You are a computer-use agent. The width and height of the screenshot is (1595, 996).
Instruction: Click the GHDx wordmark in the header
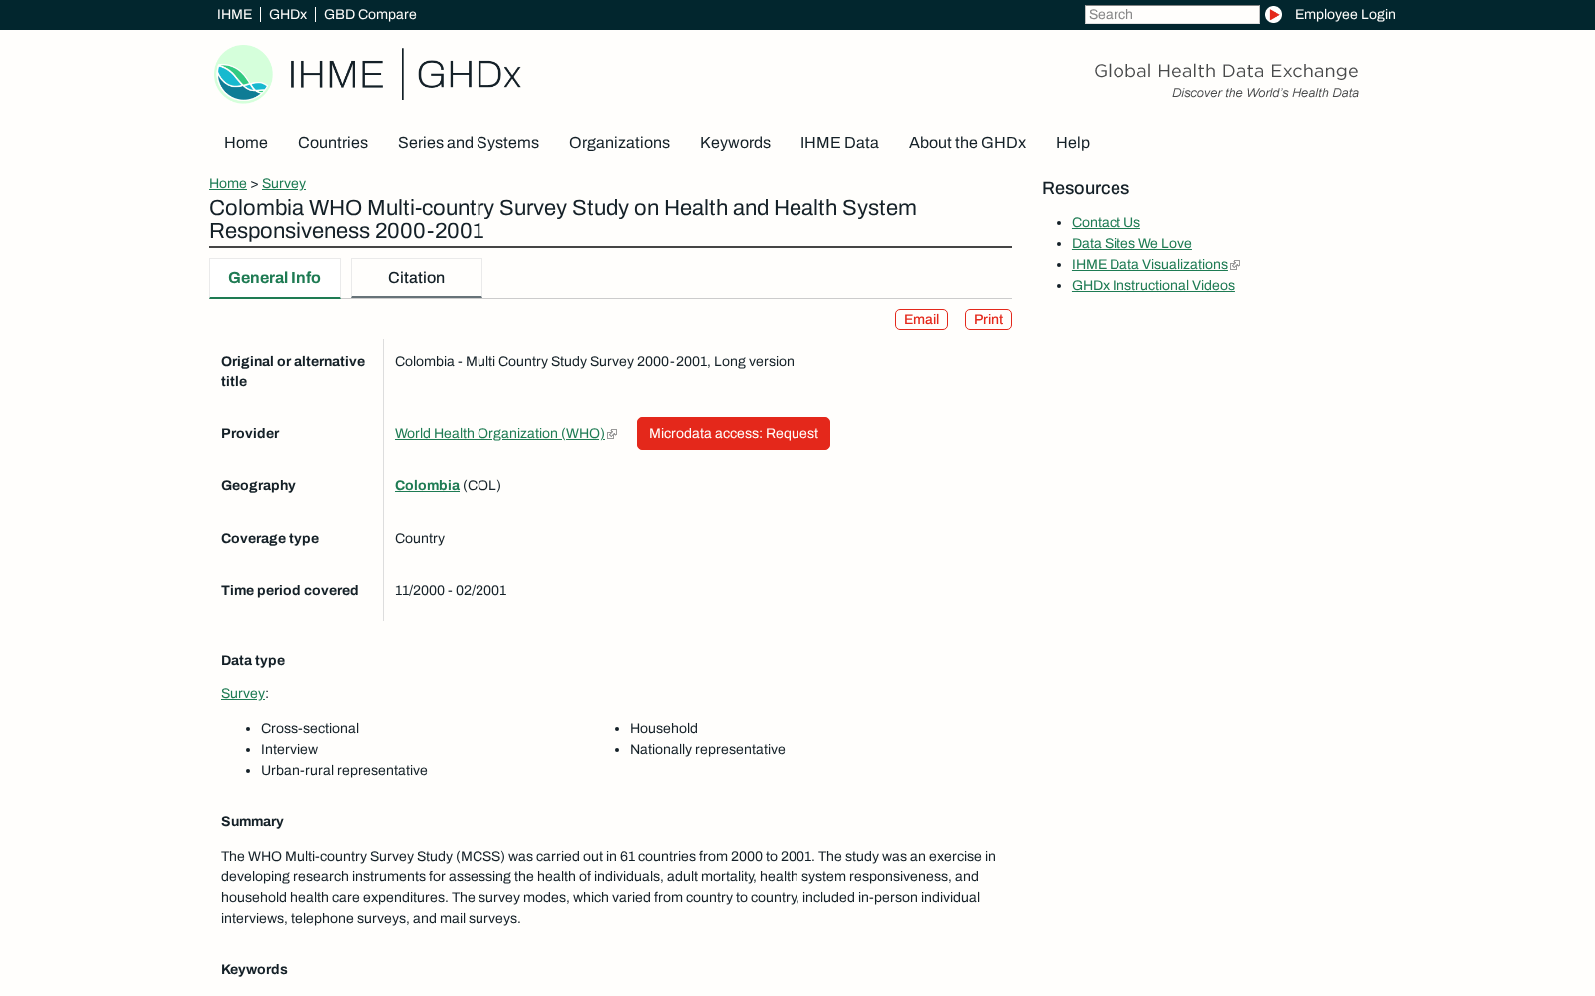[469, 75]
